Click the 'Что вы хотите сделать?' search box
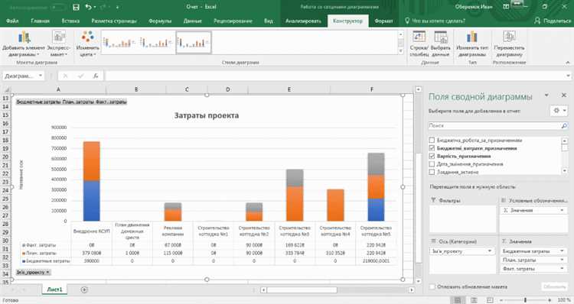Screen dimensions: 574x304 click(435, 21)
